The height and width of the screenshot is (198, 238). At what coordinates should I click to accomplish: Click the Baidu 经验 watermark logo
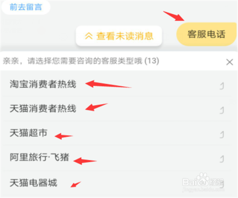(x=203, y=181)
